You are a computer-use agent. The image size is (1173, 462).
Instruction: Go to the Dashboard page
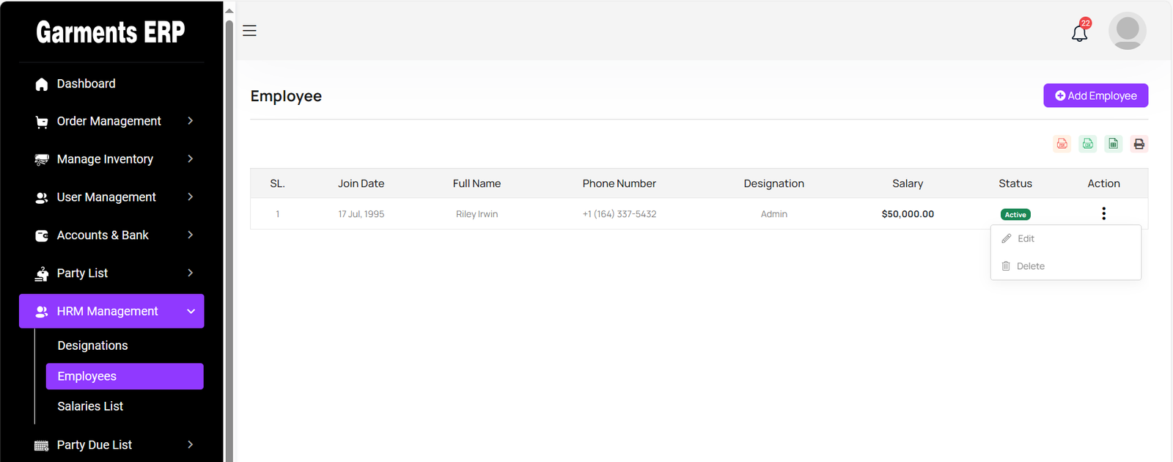(x=86, y=84)
